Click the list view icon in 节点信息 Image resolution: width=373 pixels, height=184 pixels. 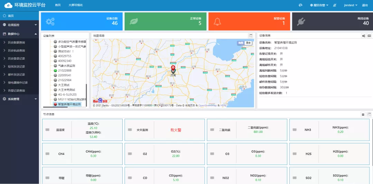click(x=363, y=114)
